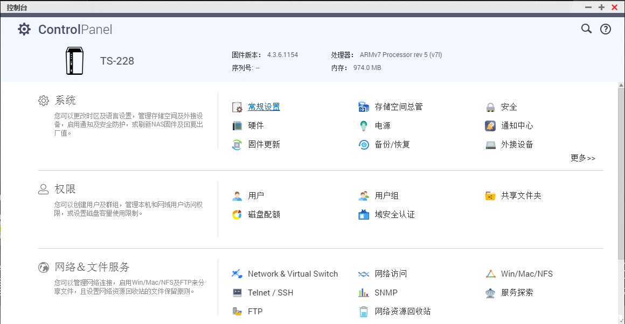Select the 用户 user icon
The width and height of the screenshot is (625, 324).
pos(237,196)
